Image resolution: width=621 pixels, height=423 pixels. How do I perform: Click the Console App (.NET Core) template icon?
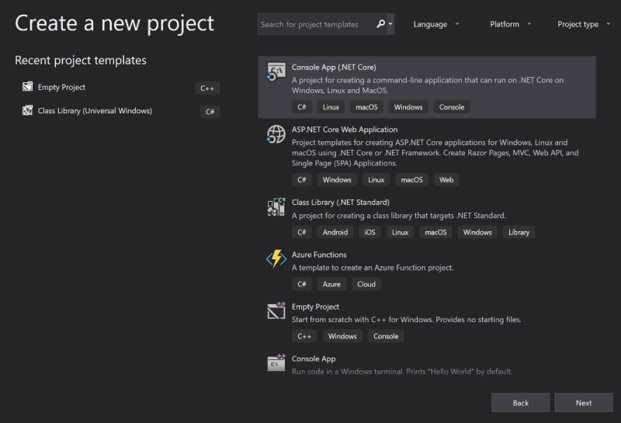pos(276,71)
